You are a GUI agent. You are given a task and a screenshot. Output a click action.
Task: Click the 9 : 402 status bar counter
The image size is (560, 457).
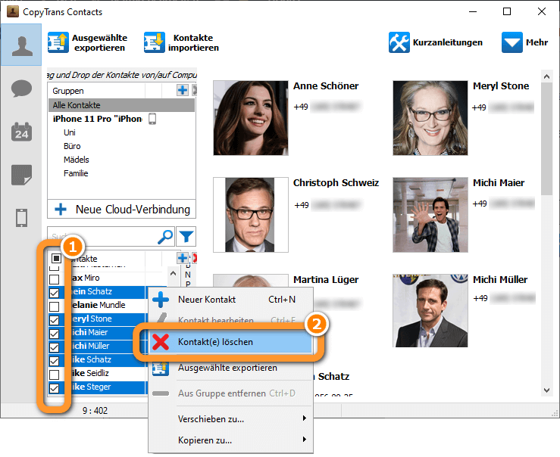[x=95, y=411]
